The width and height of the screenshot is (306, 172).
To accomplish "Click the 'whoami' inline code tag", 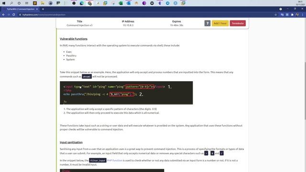I will (x=87, y=76).
